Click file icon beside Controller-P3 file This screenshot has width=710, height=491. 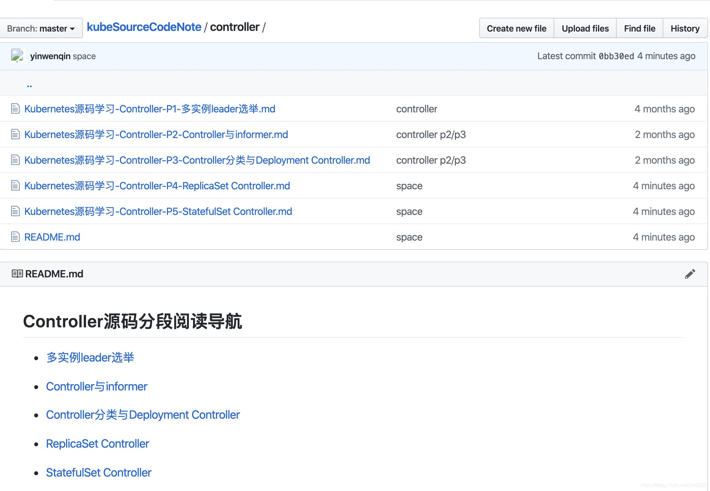(x=15, y=160)
